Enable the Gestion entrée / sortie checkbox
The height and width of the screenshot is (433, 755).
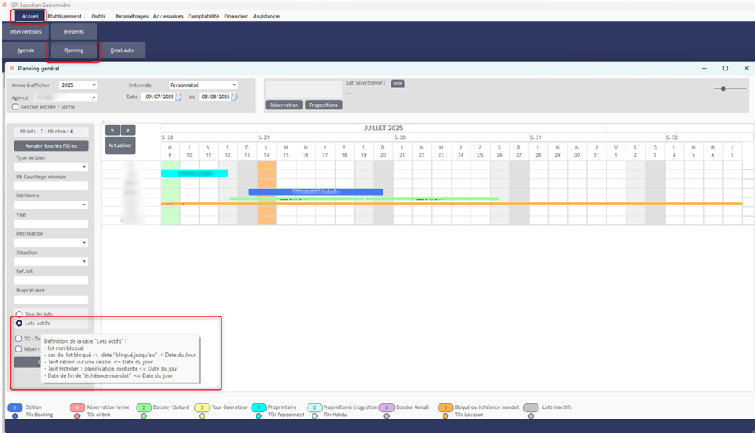(x=15, y=107)
